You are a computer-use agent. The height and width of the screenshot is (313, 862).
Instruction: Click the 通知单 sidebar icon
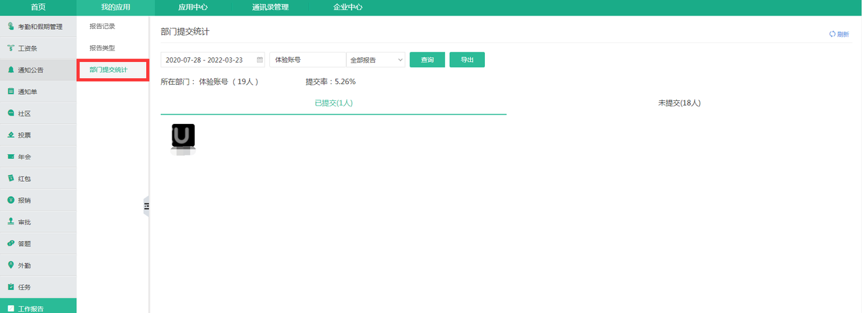(11, 91)
